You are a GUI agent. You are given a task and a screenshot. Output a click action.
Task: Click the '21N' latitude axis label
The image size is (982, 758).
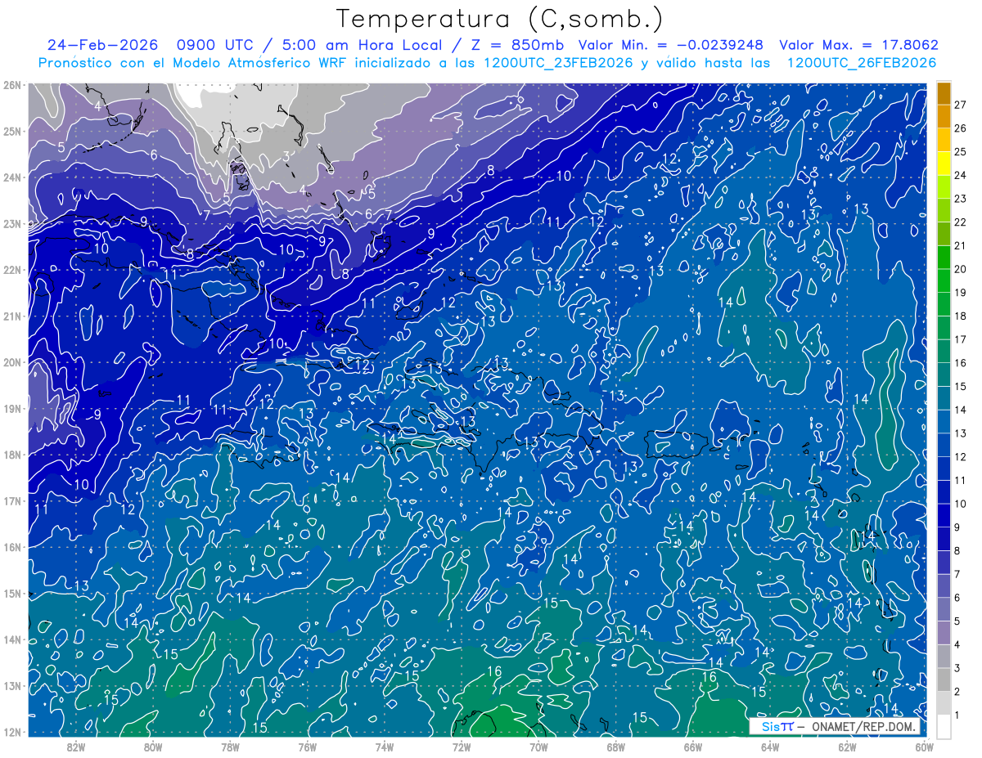click(x=13, y=316)
